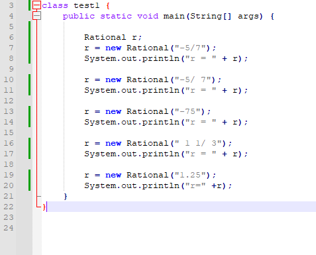The height and width of the screenshot is (255, 316).
Task: Click 'System.out.println' on line 8
Action: [132, 58]
